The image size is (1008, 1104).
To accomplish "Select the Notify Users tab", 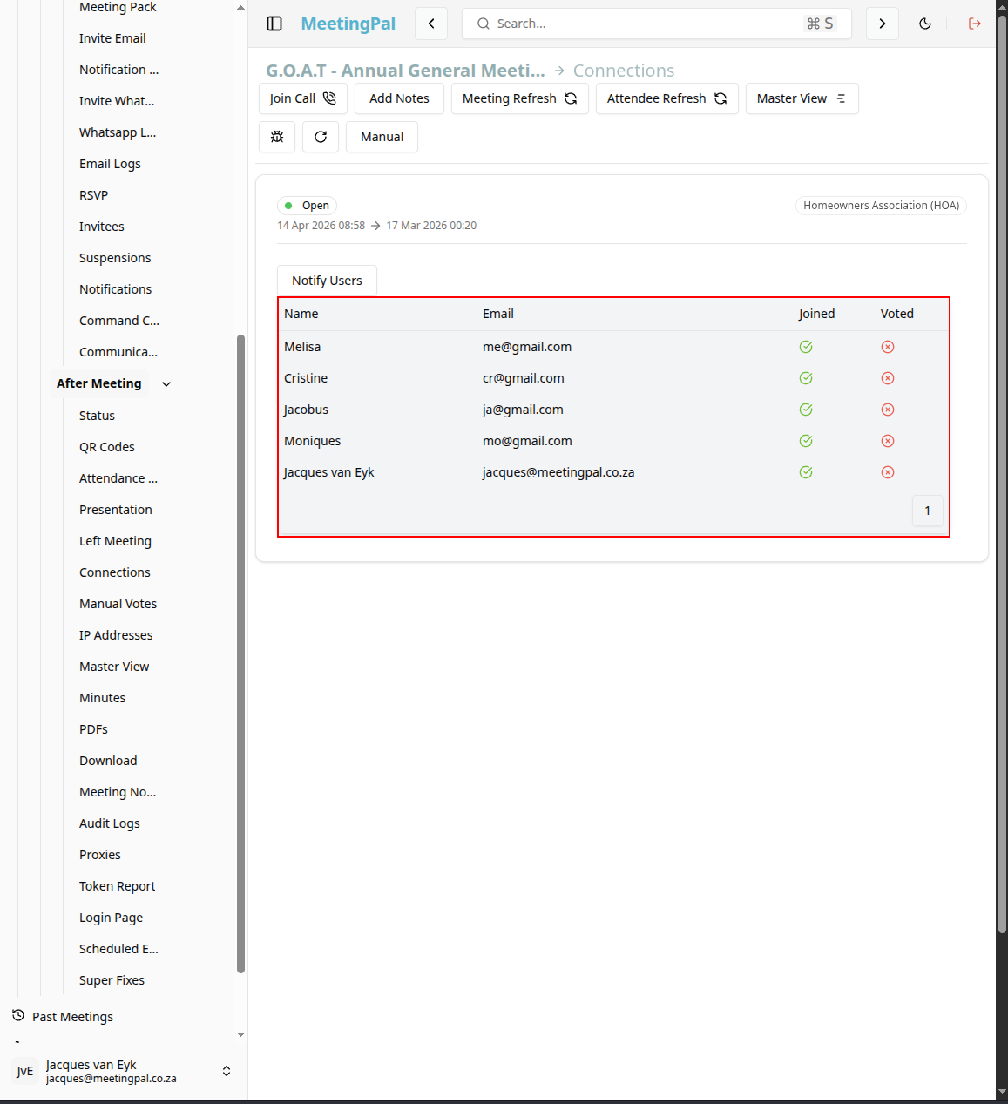I will pyautogui.click(x=327, y=281).
